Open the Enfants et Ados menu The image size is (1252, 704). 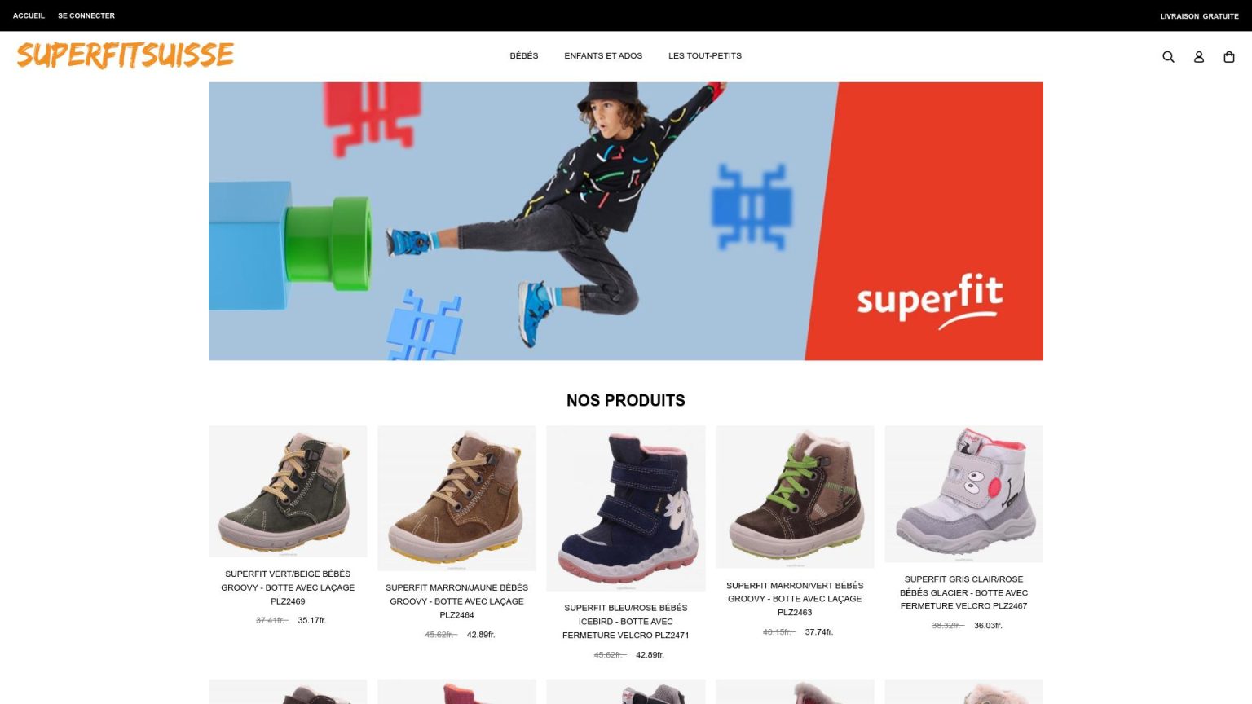coord(603,55)
